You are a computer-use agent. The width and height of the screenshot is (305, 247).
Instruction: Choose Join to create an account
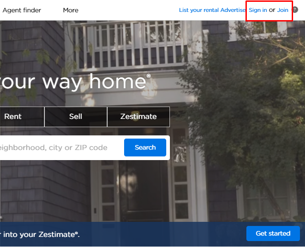283,10
